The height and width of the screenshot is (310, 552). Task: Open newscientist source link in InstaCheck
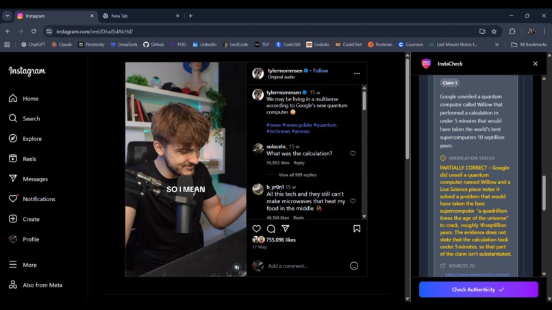point(477,274)
